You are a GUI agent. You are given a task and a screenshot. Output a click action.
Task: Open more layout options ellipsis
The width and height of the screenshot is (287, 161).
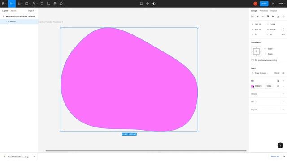click(x=283, y=34)
